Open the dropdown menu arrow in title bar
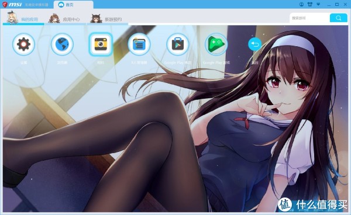 click(318, 4)
